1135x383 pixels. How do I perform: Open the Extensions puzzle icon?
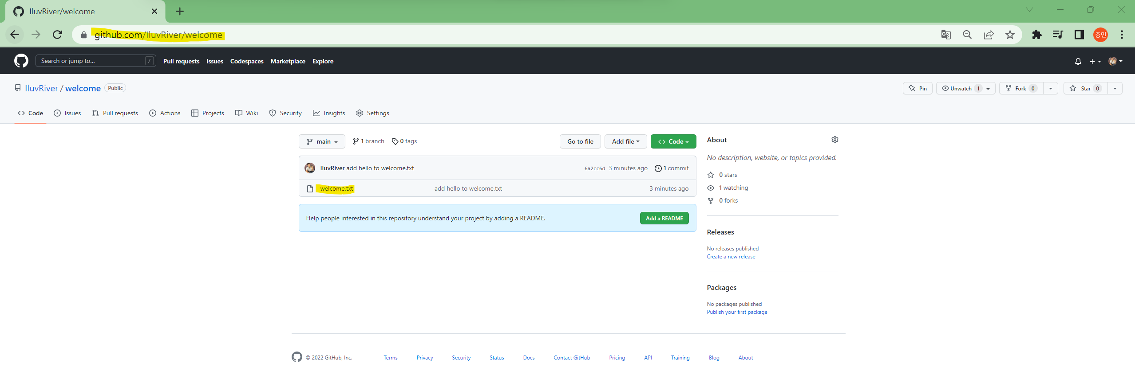[1036, 35]
